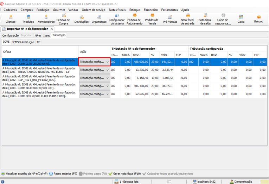Open the Ordem de serviço menu
Viewport: 269px width, 184px height.
94,10
